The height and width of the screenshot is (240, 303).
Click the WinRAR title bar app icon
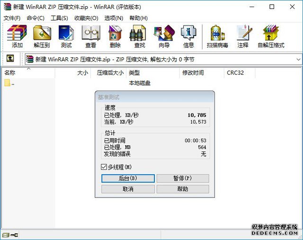point(8,7)
